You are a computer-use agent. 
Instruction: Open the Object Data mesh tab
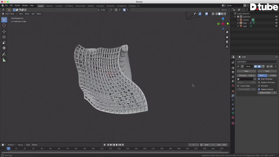point(233,113)
